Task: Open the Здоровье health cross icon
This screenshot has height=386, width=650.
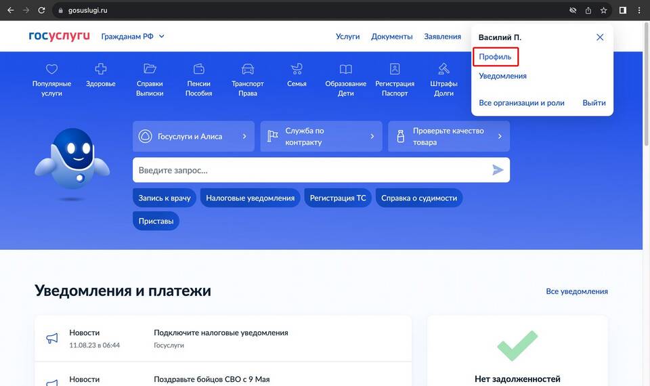Action: point(101,69)
